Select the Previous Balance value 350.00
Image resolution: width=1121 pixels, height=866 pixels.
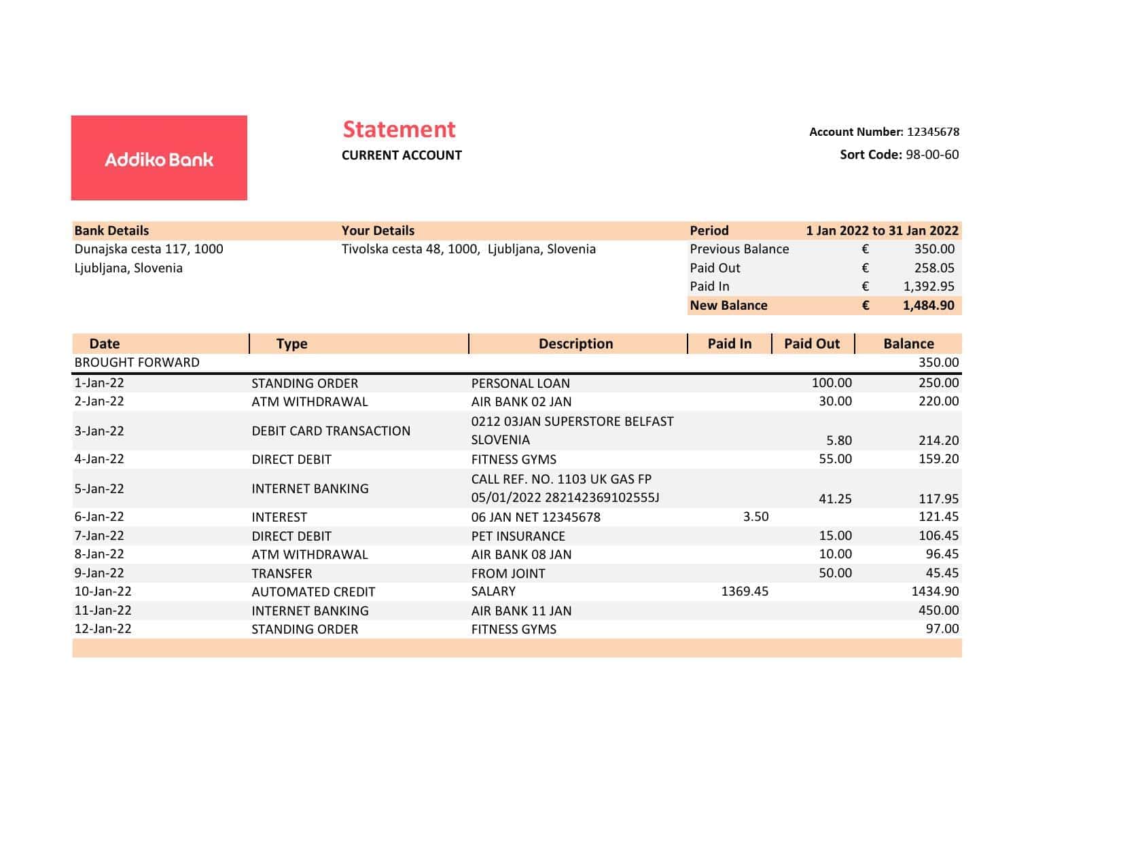[934, 249]
